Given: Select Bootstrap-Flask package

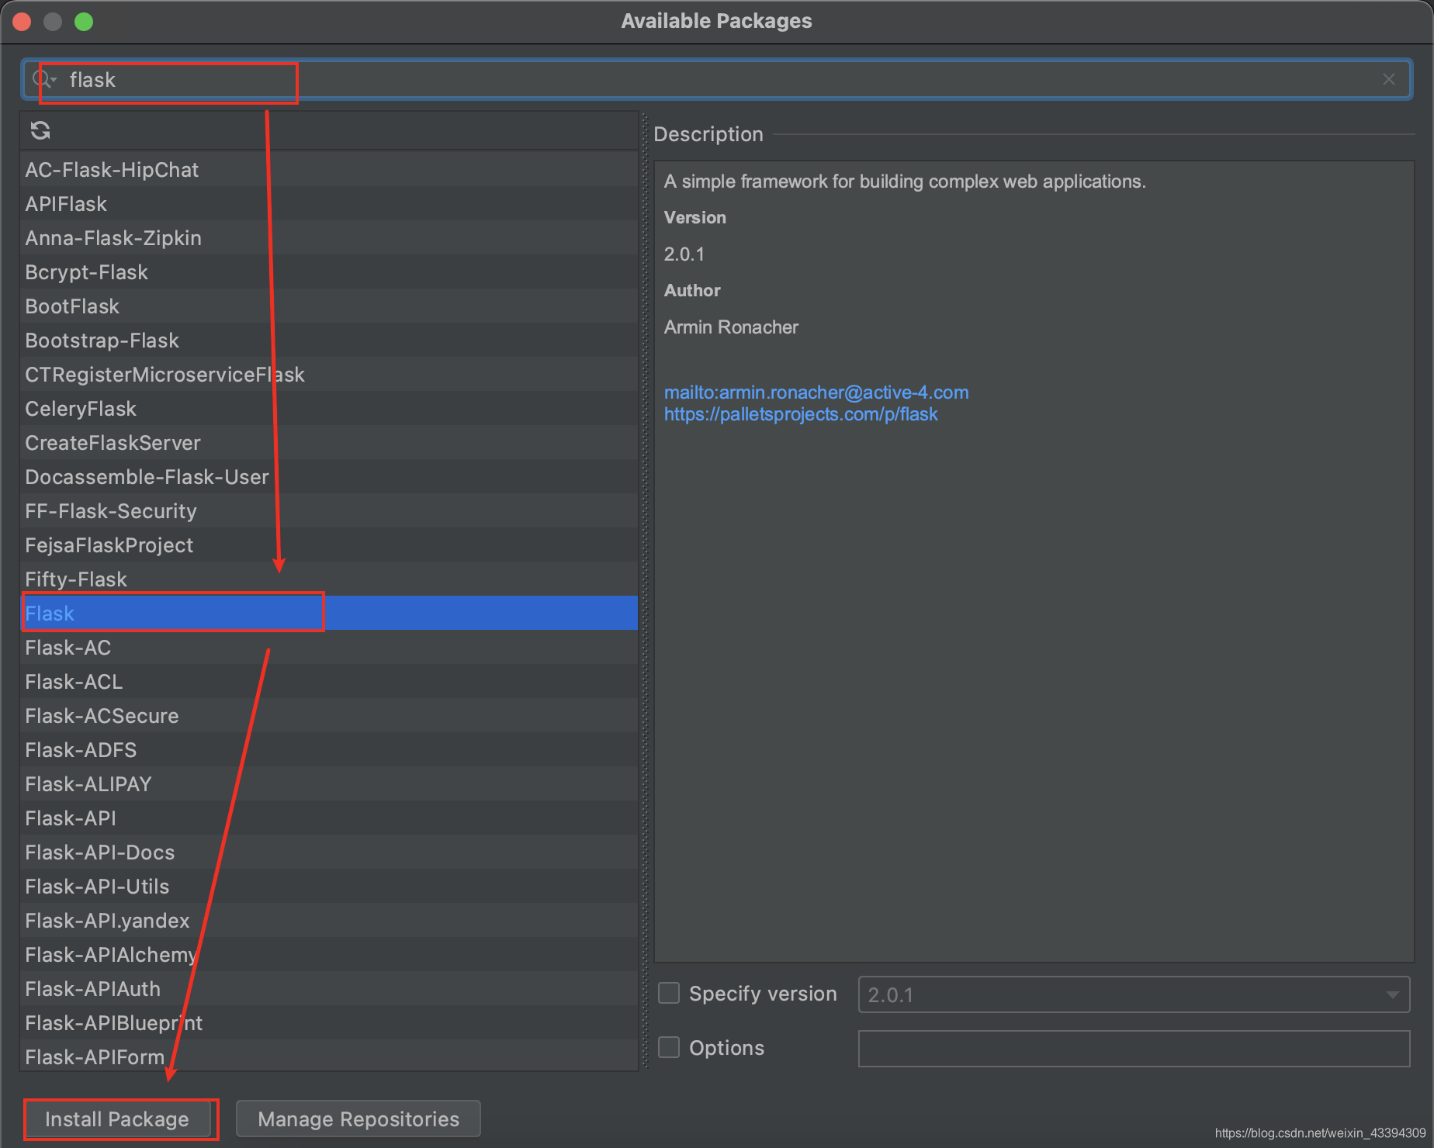Looking at the screenshot, I should [329, 340].
